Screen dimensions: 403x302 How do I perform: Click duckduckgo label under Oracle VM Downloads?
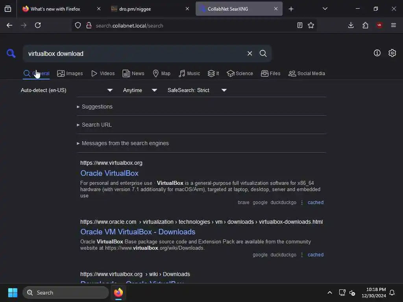click(x=283, y=255)
